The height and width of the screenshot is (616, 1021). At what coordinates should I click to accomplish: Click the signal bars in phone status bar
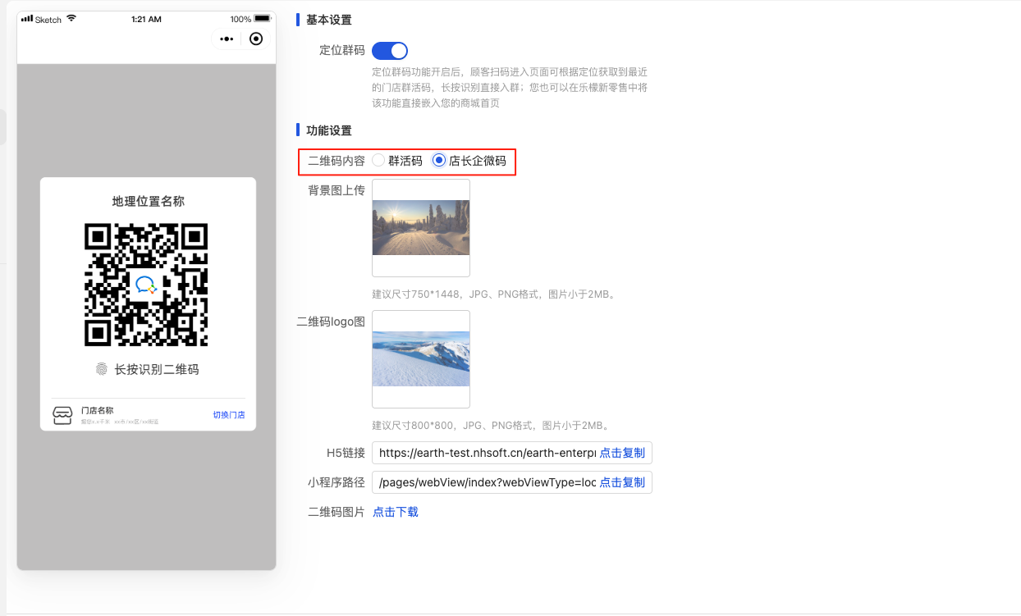point(27,19)
